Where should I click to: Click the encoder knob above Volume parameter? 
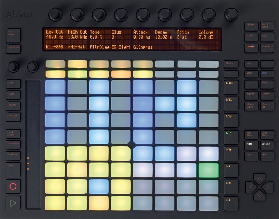(208, 14)
